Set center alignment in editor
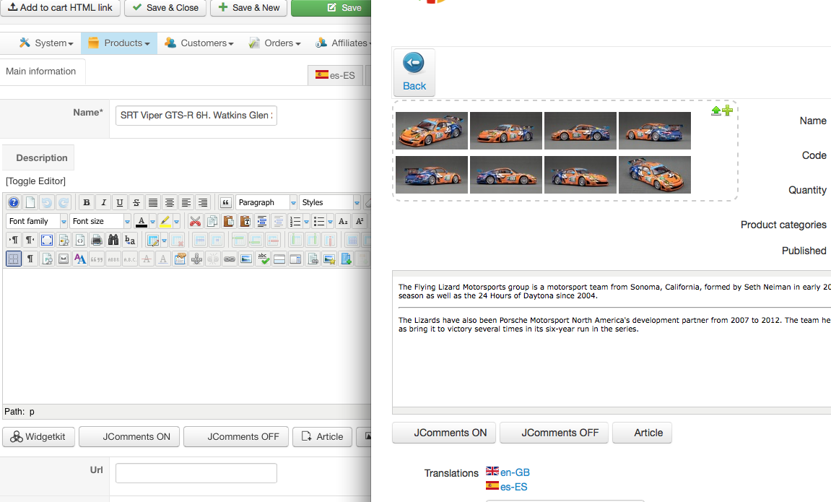831x502 pixels. 170,202
